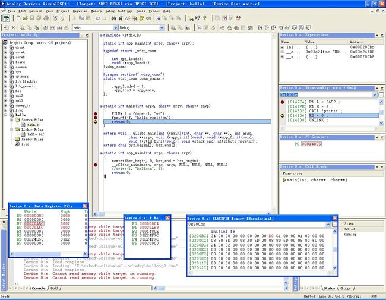This screenshot has height=300, width=386.
Task: Click the yellow Help question mark icon
Action: 205,18
